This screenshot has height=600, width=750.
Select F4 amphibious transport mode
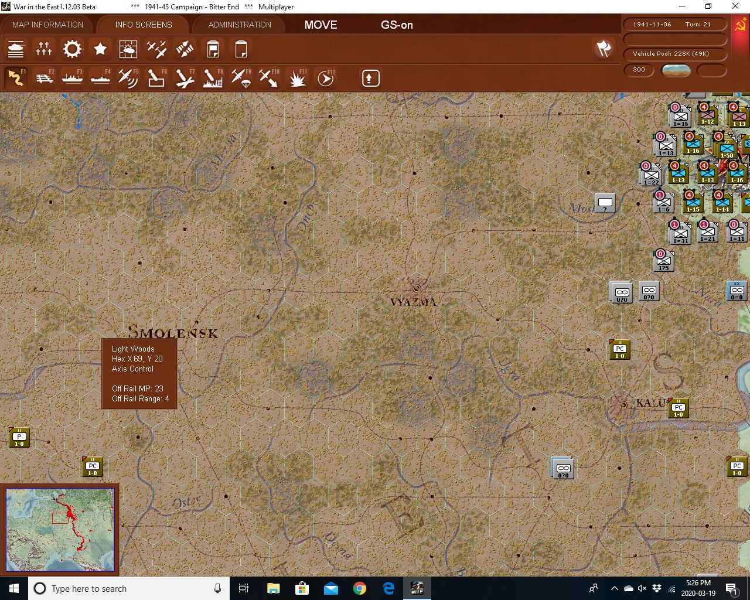coord(100,78)
